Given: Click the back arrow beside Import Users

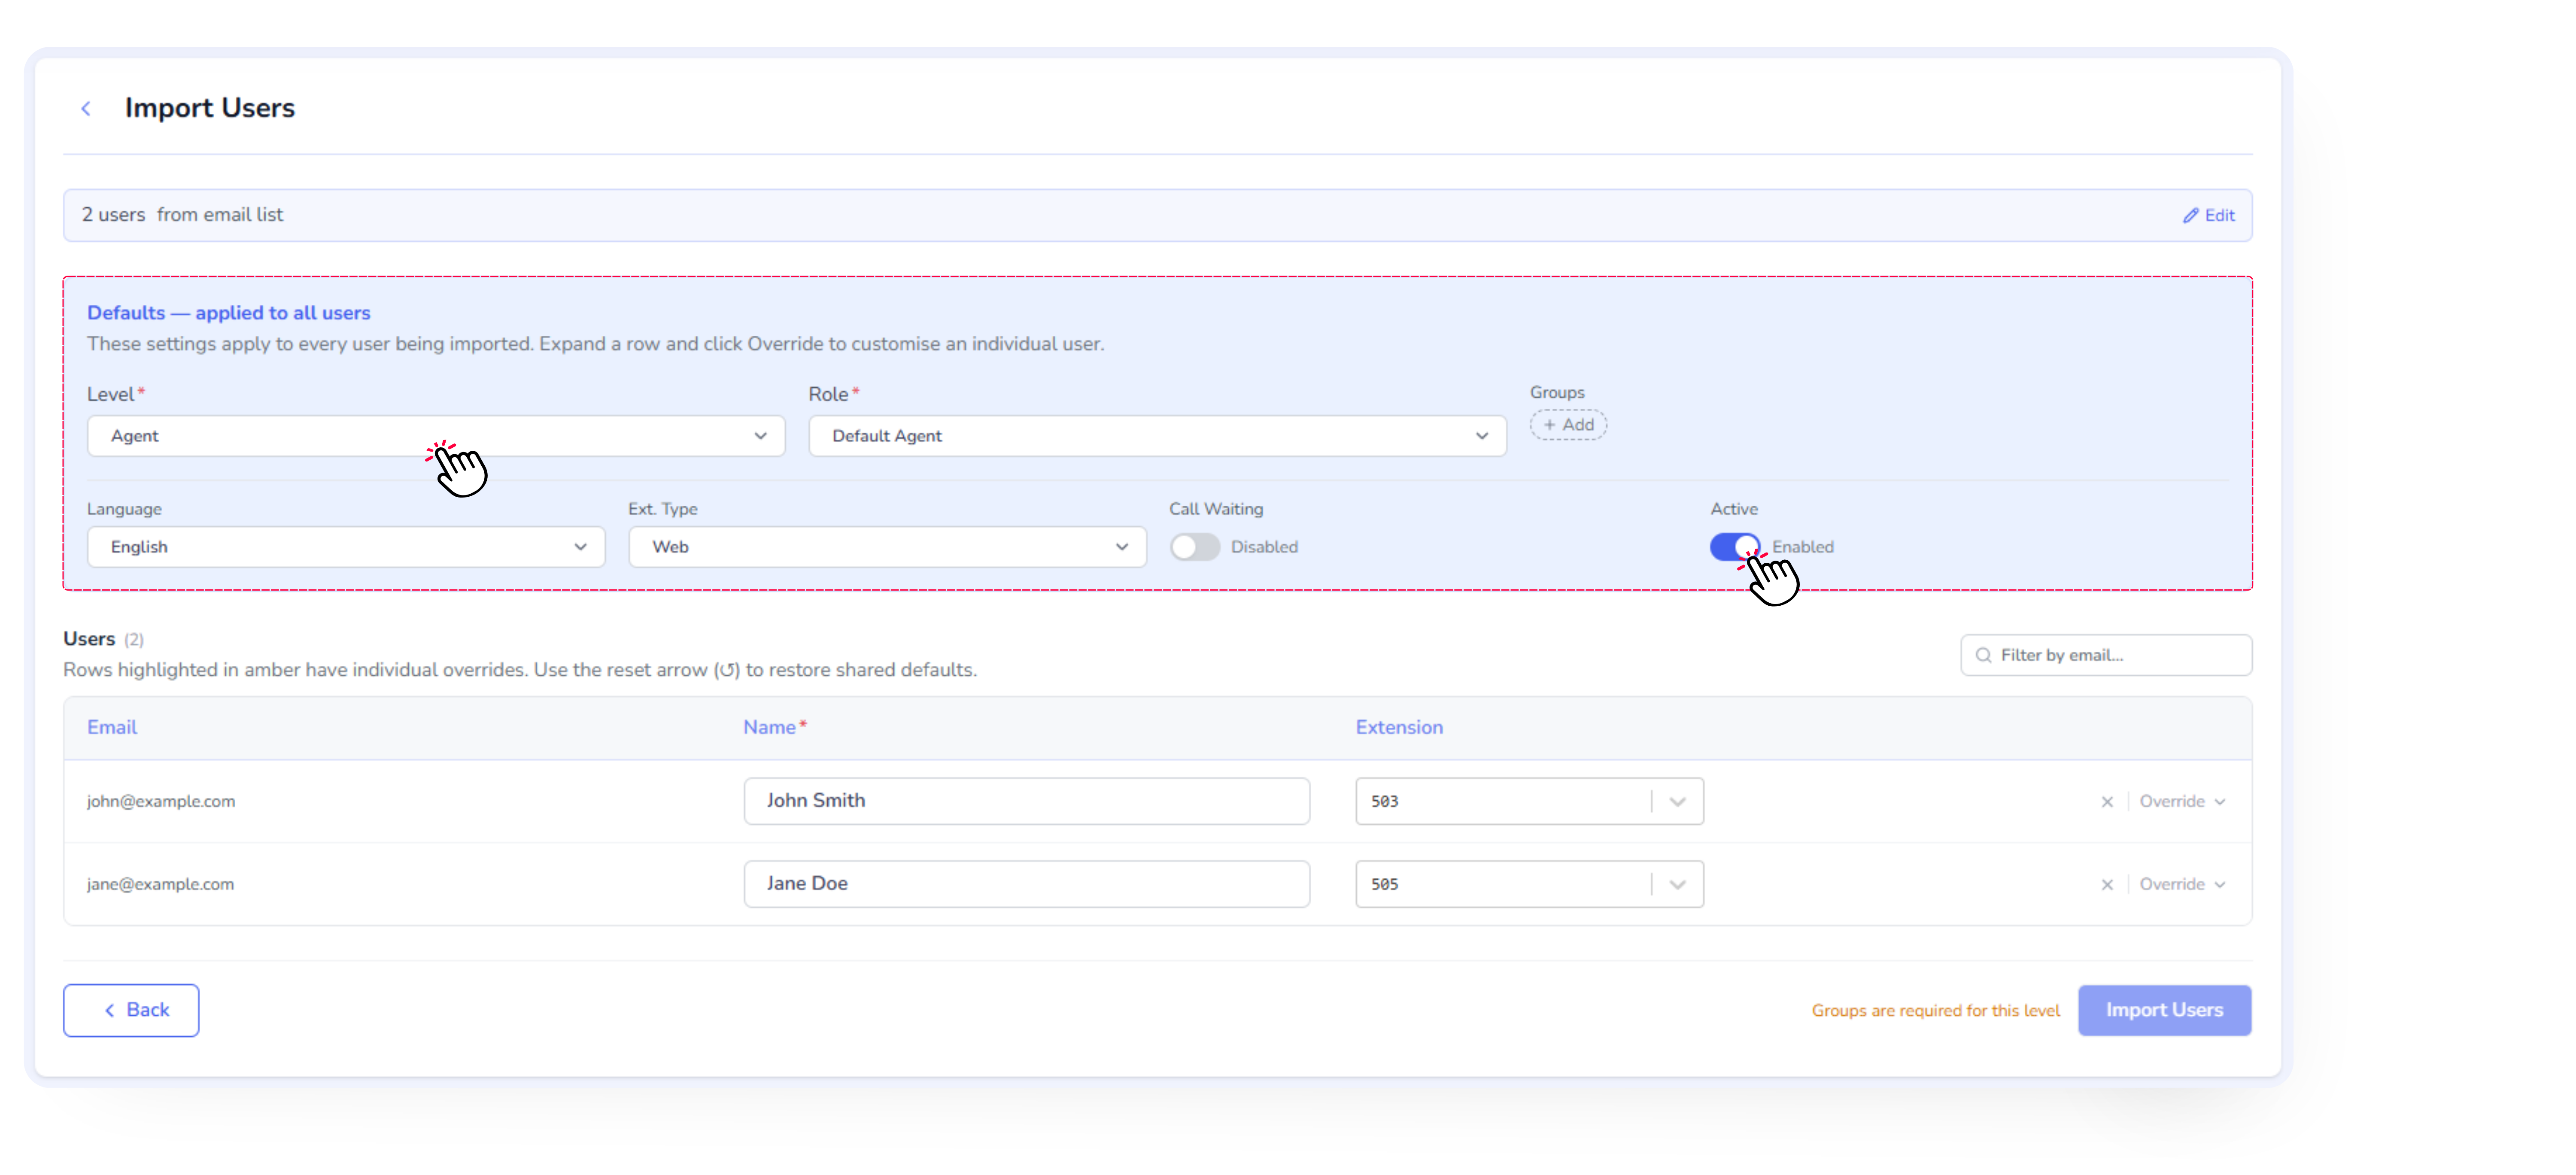Looking at the screenshot, I should click(x=86, y=108).
